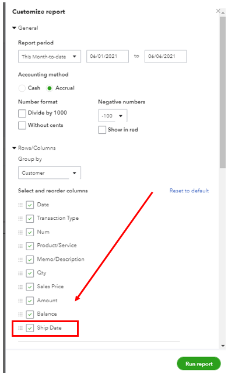Edit the end date 06/06/2021 field

click(166, 56)
